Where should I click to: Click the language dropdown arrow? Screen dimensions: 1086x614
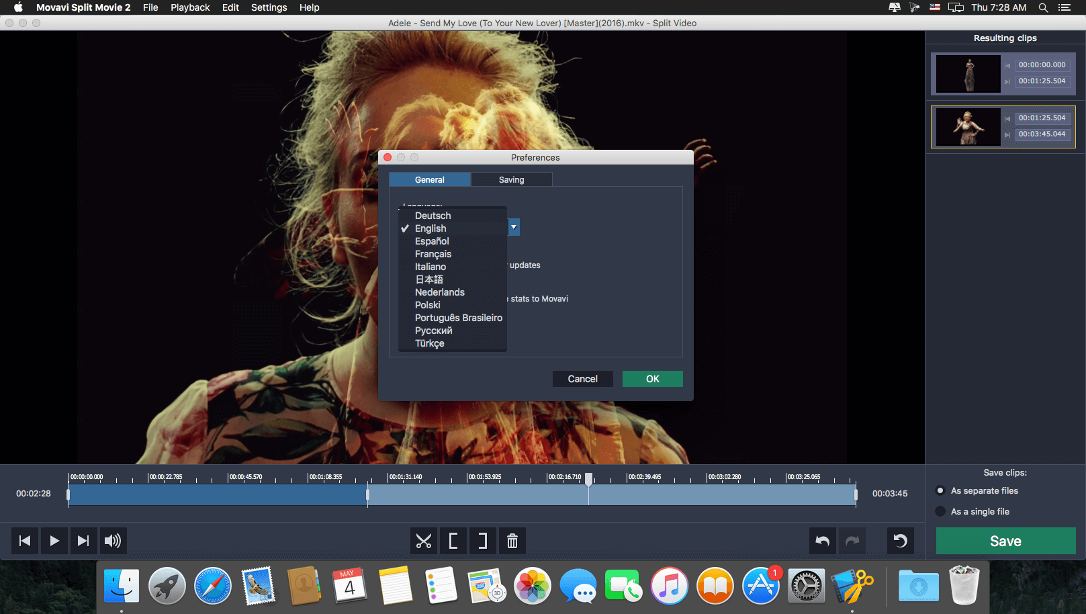(514, 227)
